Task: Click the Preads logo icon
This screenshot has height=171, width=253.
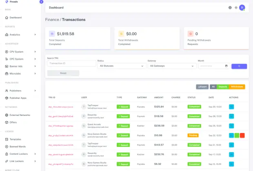Action: point(7,2)
